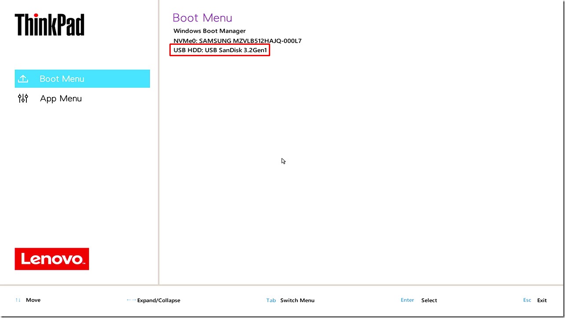Click the App Menu sliders icon

(23, 98)
